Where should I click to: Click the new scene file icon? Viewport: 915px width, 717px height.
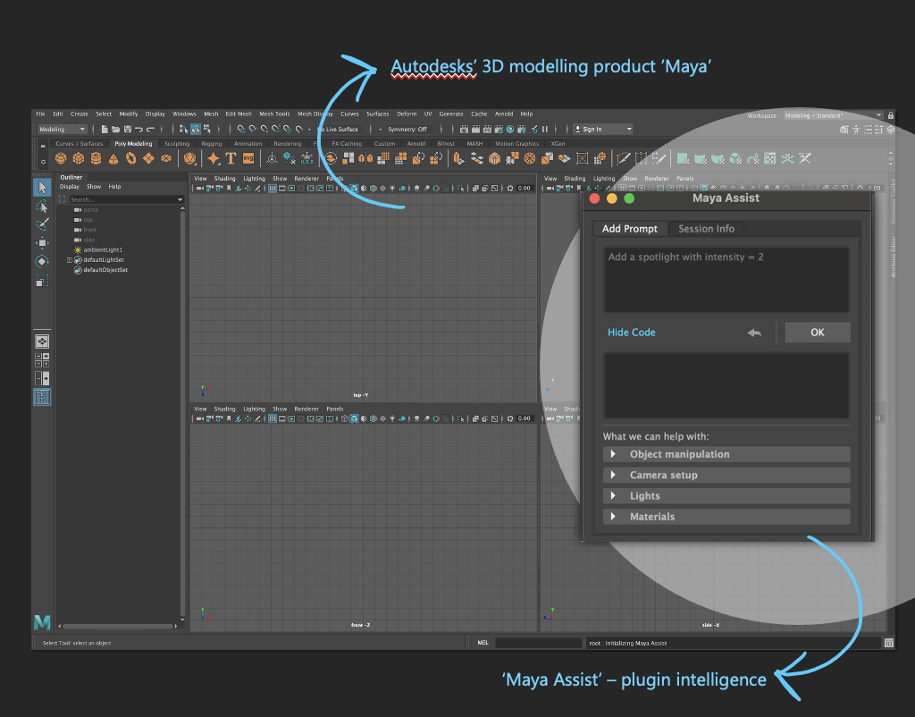(x=105, y=129)
